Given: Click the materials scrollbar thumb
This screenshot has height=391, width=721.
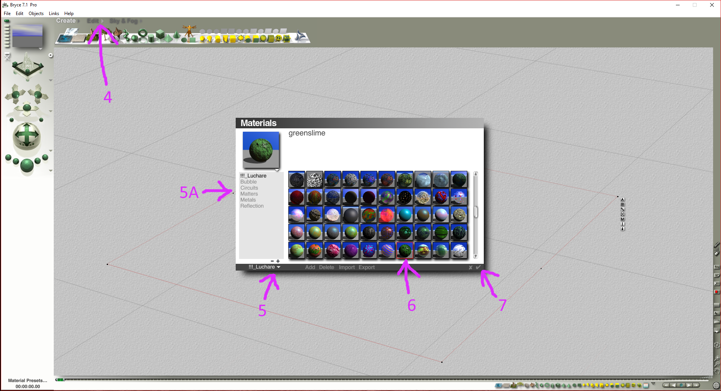Looking at the screenshot, I should click(x=476, y=212).
